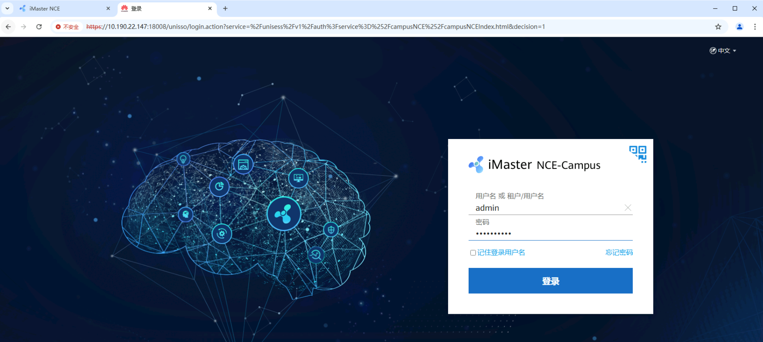This screenshot has width=763, height=342.
Task: Open Chrome three-dot menu
Action: coord(755,27)
